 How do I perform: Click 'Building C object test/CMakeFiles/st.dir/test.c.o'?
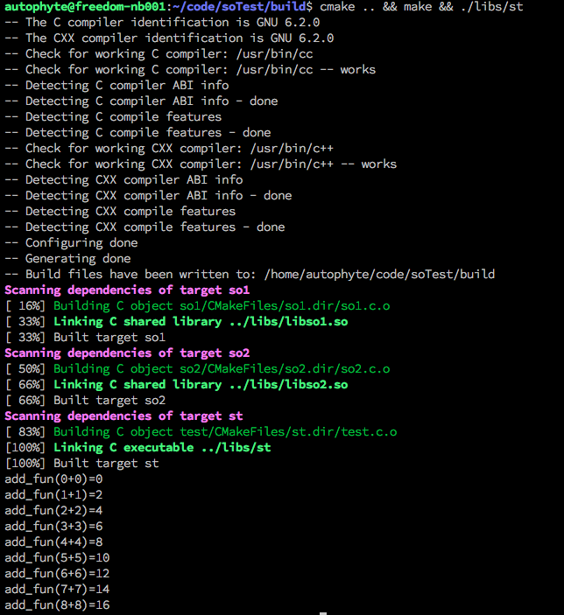point(225,432)
